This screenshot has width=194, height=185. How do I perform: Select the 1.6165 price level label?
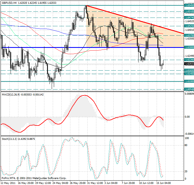pos(189,70)
